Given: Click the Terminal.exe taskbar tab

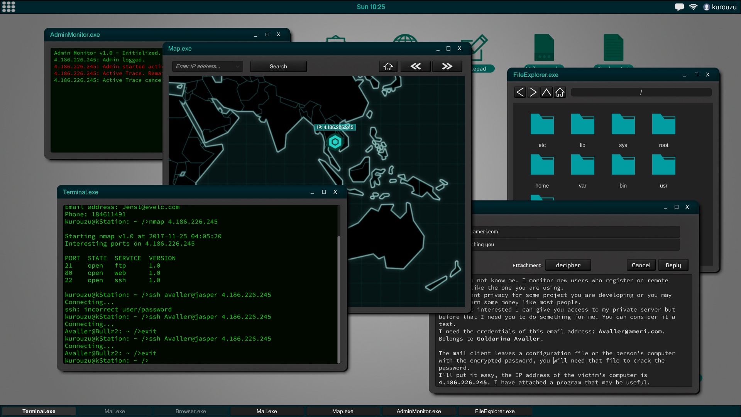Looking at the screenshot, I should coord(39,411).
